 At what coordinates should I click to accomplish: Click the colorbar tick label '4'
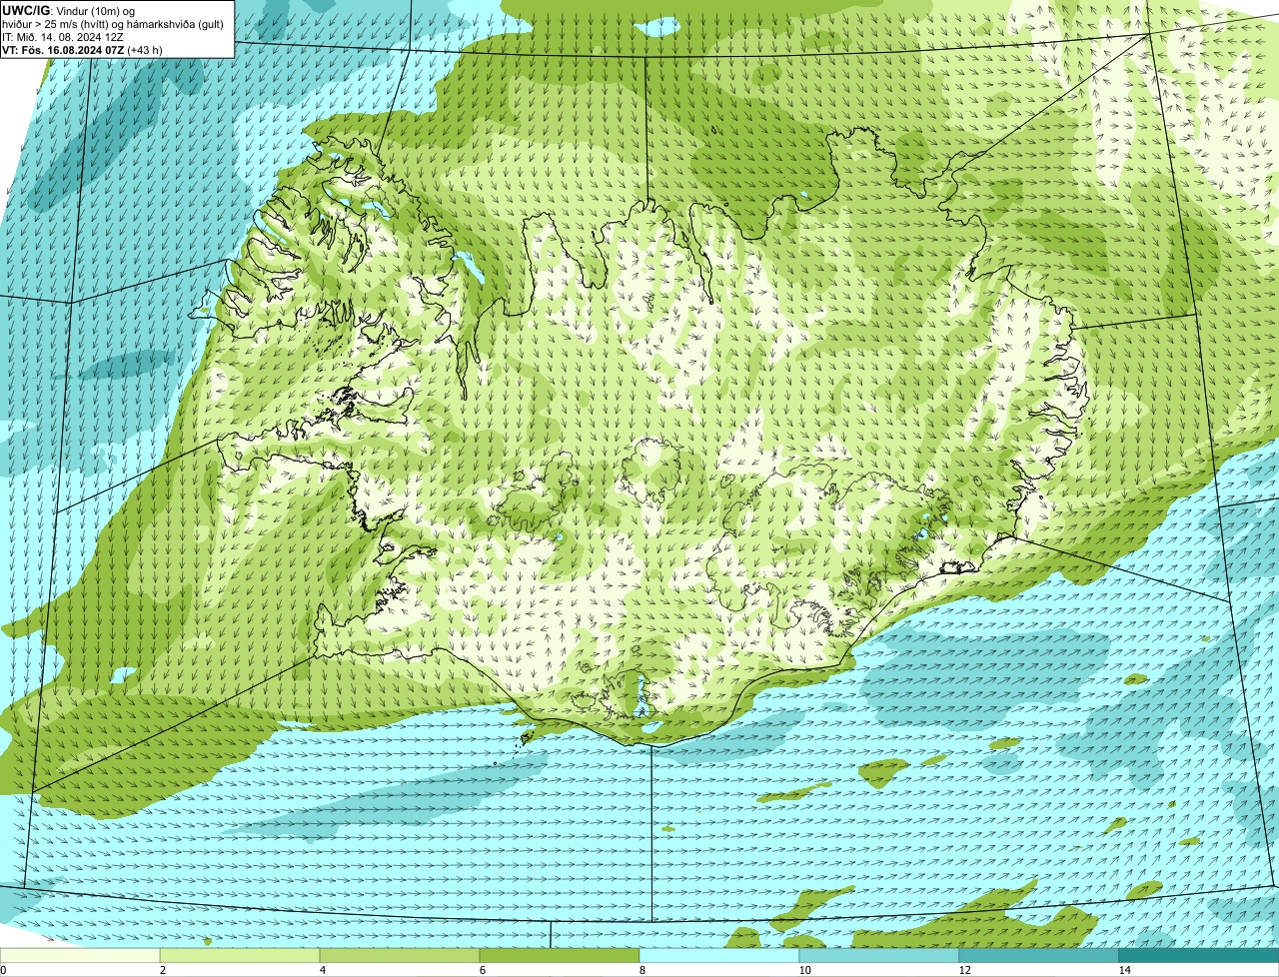click(x=322, y=970)
